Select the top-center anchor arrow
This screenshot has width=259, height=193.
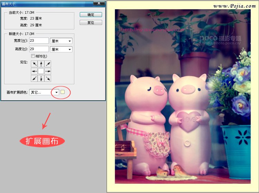click(41, 64)
